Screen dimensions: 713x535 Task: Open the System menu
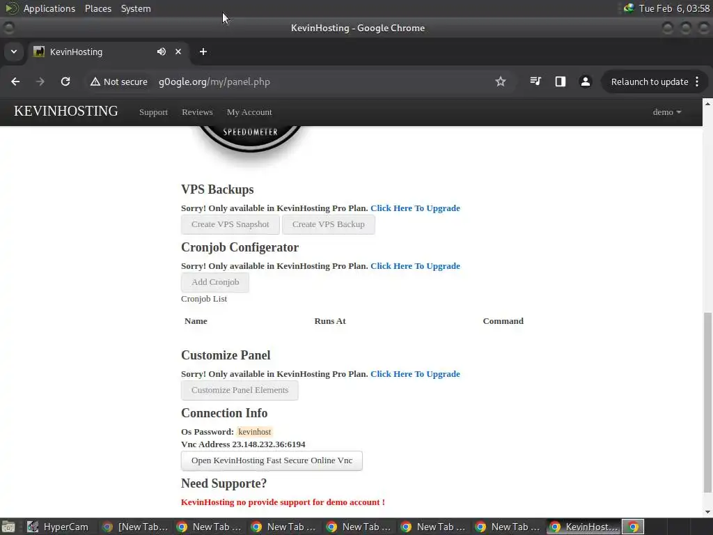[x=136, y=8]
